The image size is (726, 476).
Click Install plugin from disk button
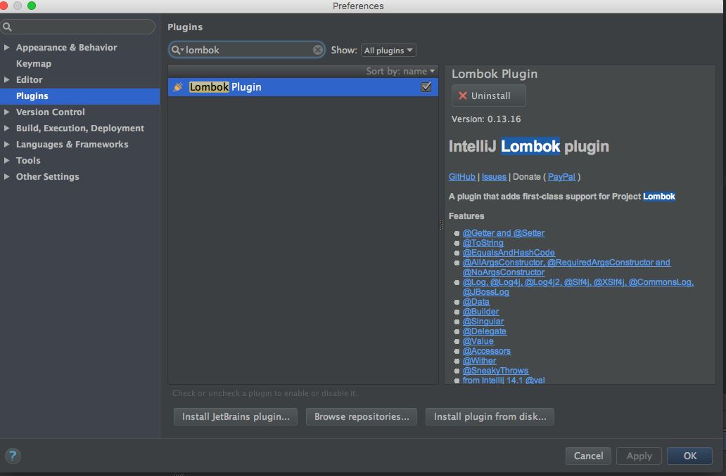pyautogui.click(x=490, y=416)
